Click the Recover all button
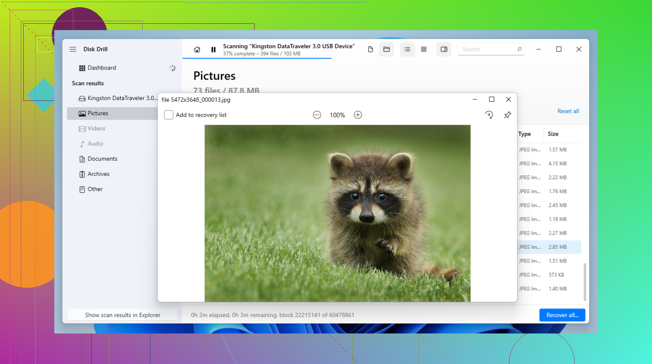Screen dimensions: 652x364 (x=562, y=315)
